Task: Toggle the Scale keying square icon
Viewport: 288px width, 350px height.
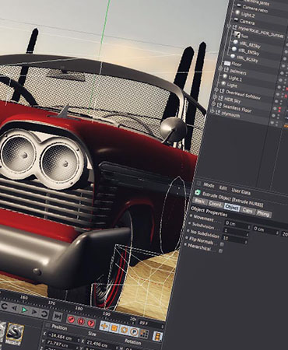Action: tap(114, 328)
